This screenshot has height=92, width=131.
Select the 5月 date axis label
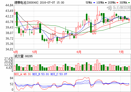pos(35,52)
